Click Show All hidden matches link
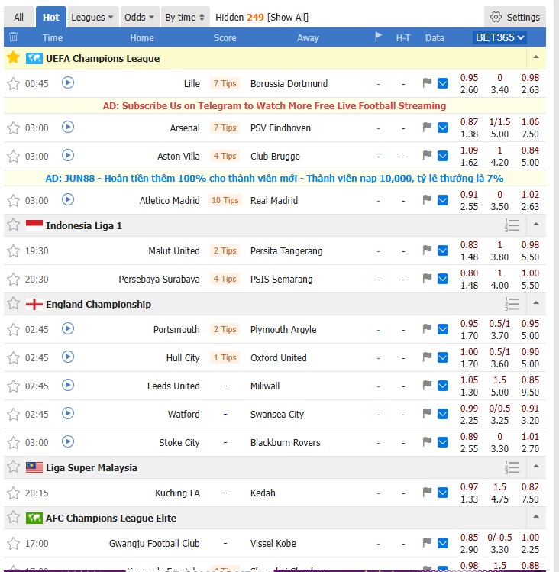The width and height of the screenshot is (559, 572). pos(287,17)
